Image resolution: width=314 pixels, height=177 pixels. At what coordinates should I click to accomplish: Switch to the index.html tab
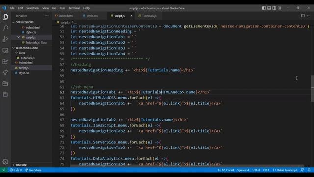66,16
